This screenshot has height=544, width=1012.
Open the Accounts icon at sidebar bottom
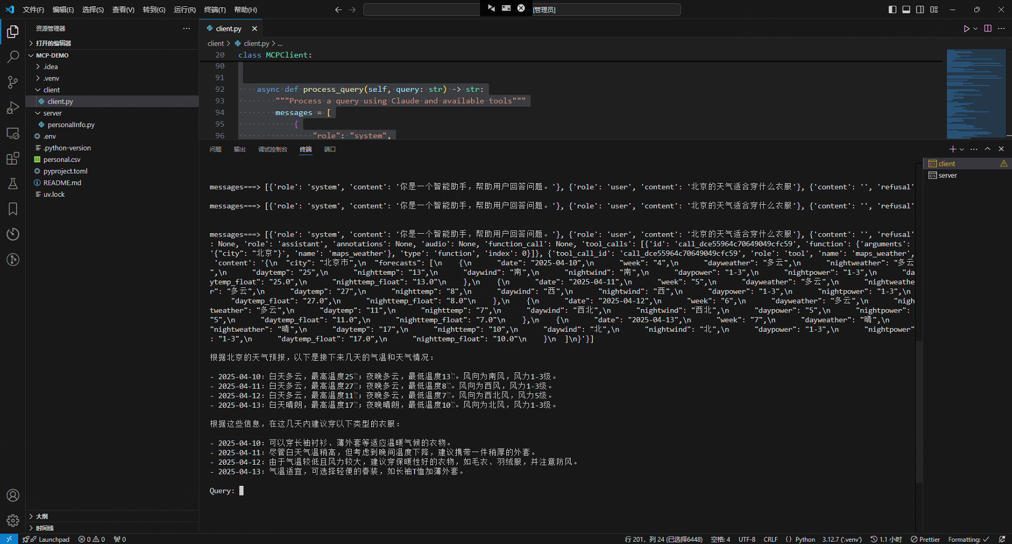click(x=13, y=496)
